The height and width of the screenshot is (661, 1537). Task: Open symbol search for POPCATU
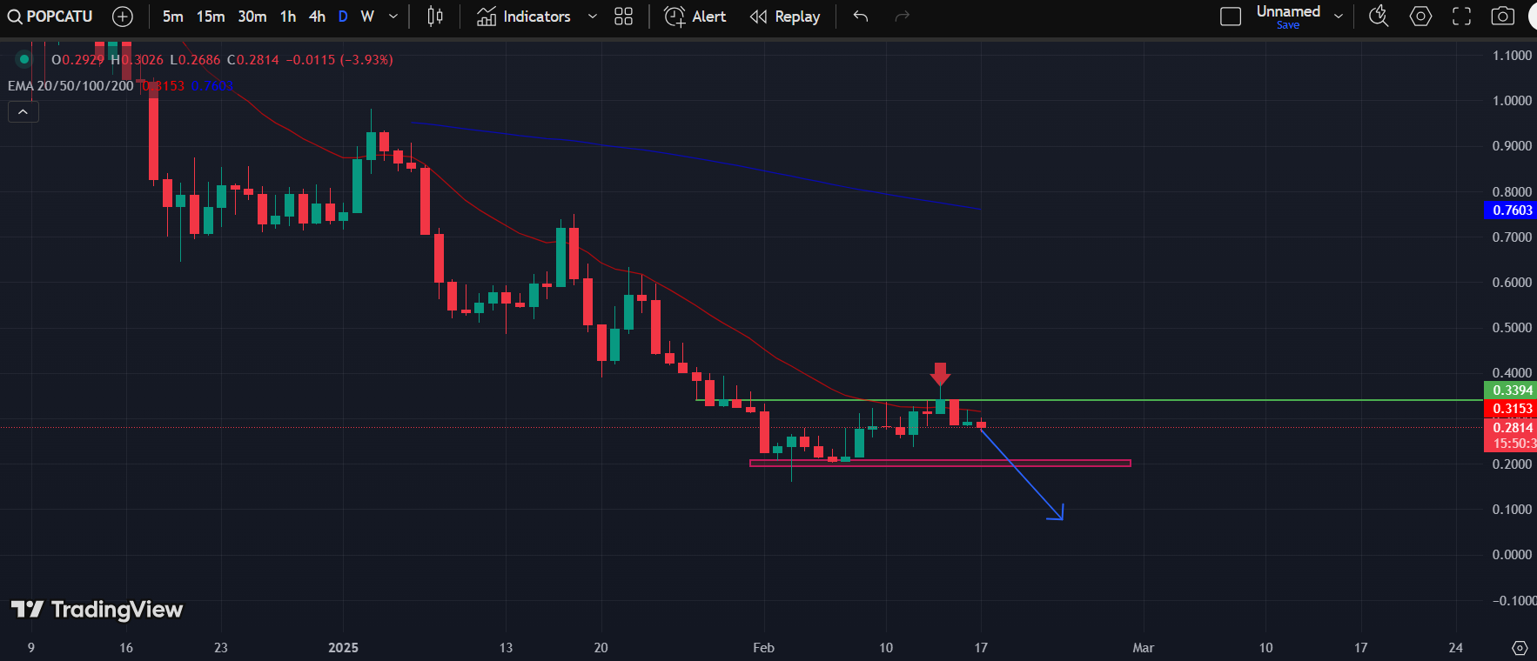50,17
